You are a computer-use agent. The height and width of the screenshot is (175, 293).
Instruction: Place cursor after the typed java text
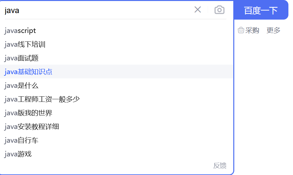[x=20, y=10]
